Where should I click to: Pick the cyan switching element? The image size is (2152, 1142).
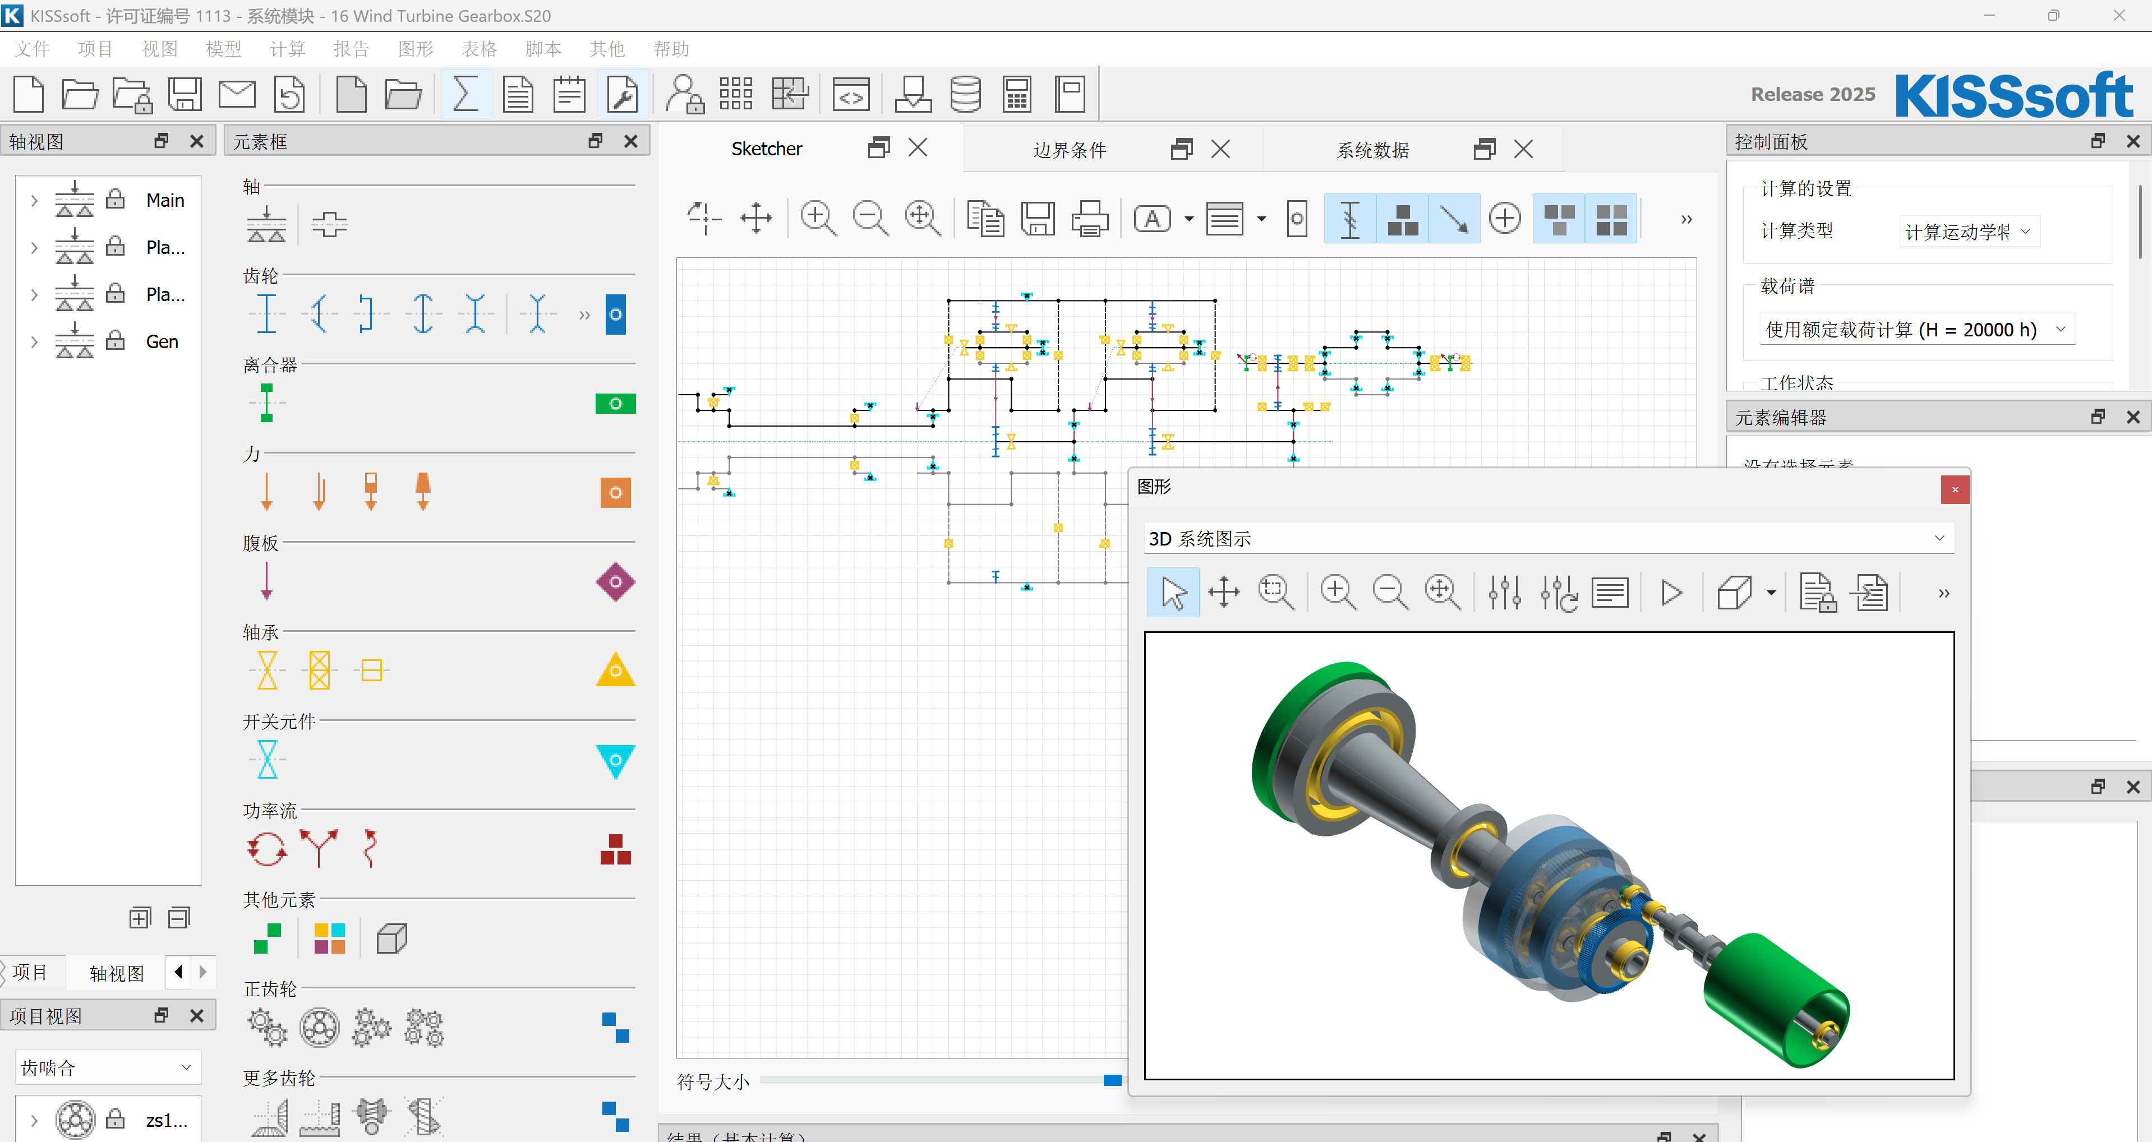(266, 760)
